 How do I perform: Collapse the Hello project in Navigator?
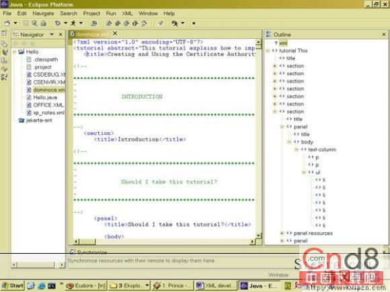pos(14,52)
